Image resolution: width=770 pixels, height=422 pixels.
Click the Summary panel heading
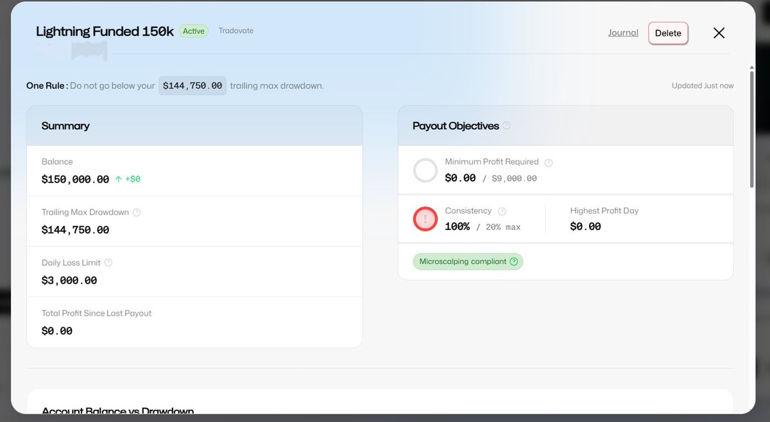[x=65, y=126]
